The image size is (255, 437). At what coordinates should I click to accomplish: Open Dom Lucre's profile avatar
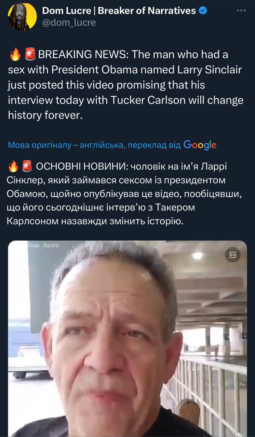[22, 17]
